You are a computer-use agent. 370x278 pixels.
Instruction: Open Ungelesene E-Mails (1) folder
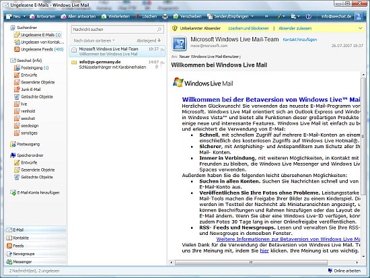coord(38,35)
